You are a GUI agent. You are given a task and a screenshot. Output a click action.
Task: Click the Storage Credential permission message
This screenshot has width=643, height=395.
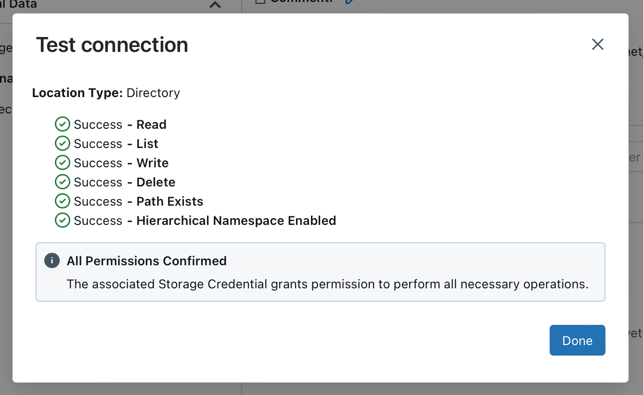coord(327,284)
